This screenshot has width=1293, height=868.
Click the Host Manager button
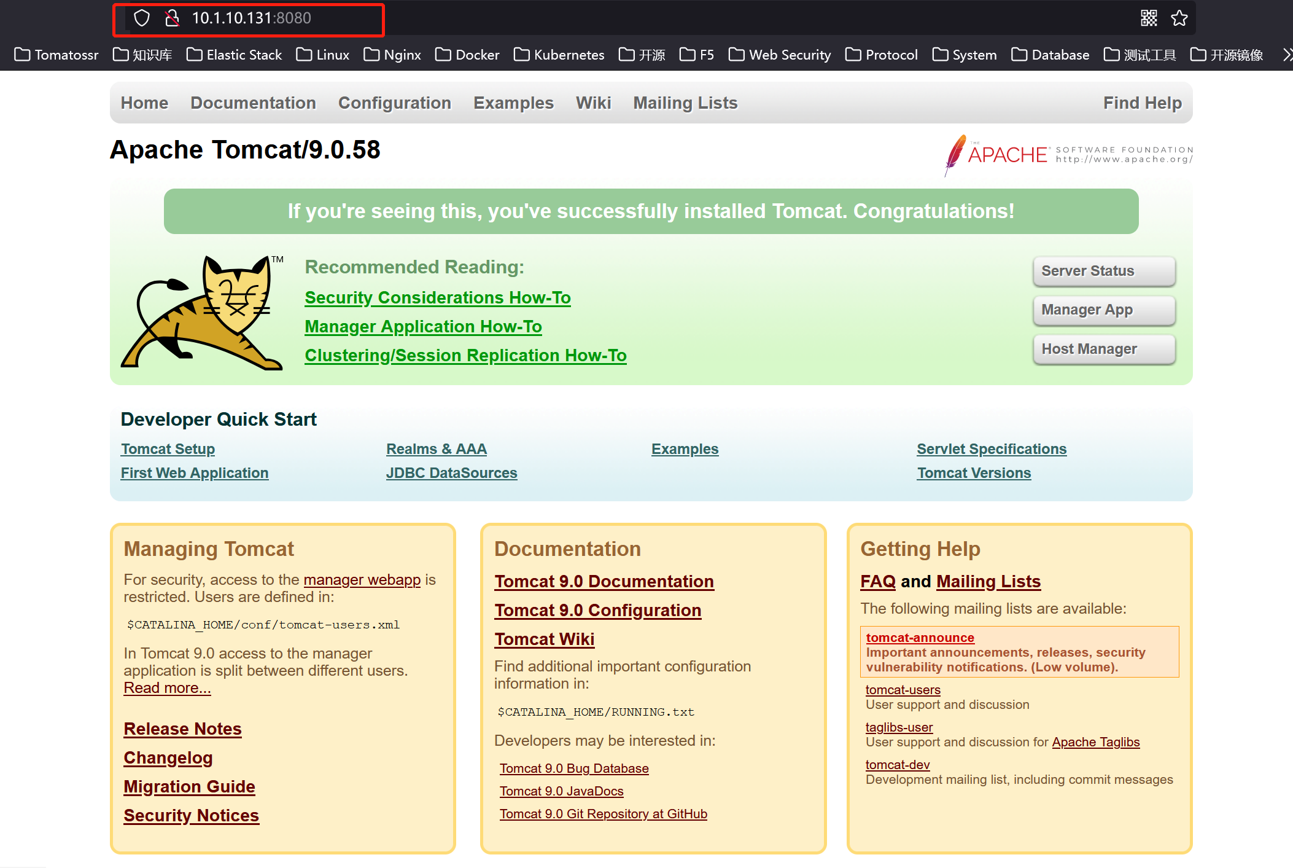[1104, 349]
